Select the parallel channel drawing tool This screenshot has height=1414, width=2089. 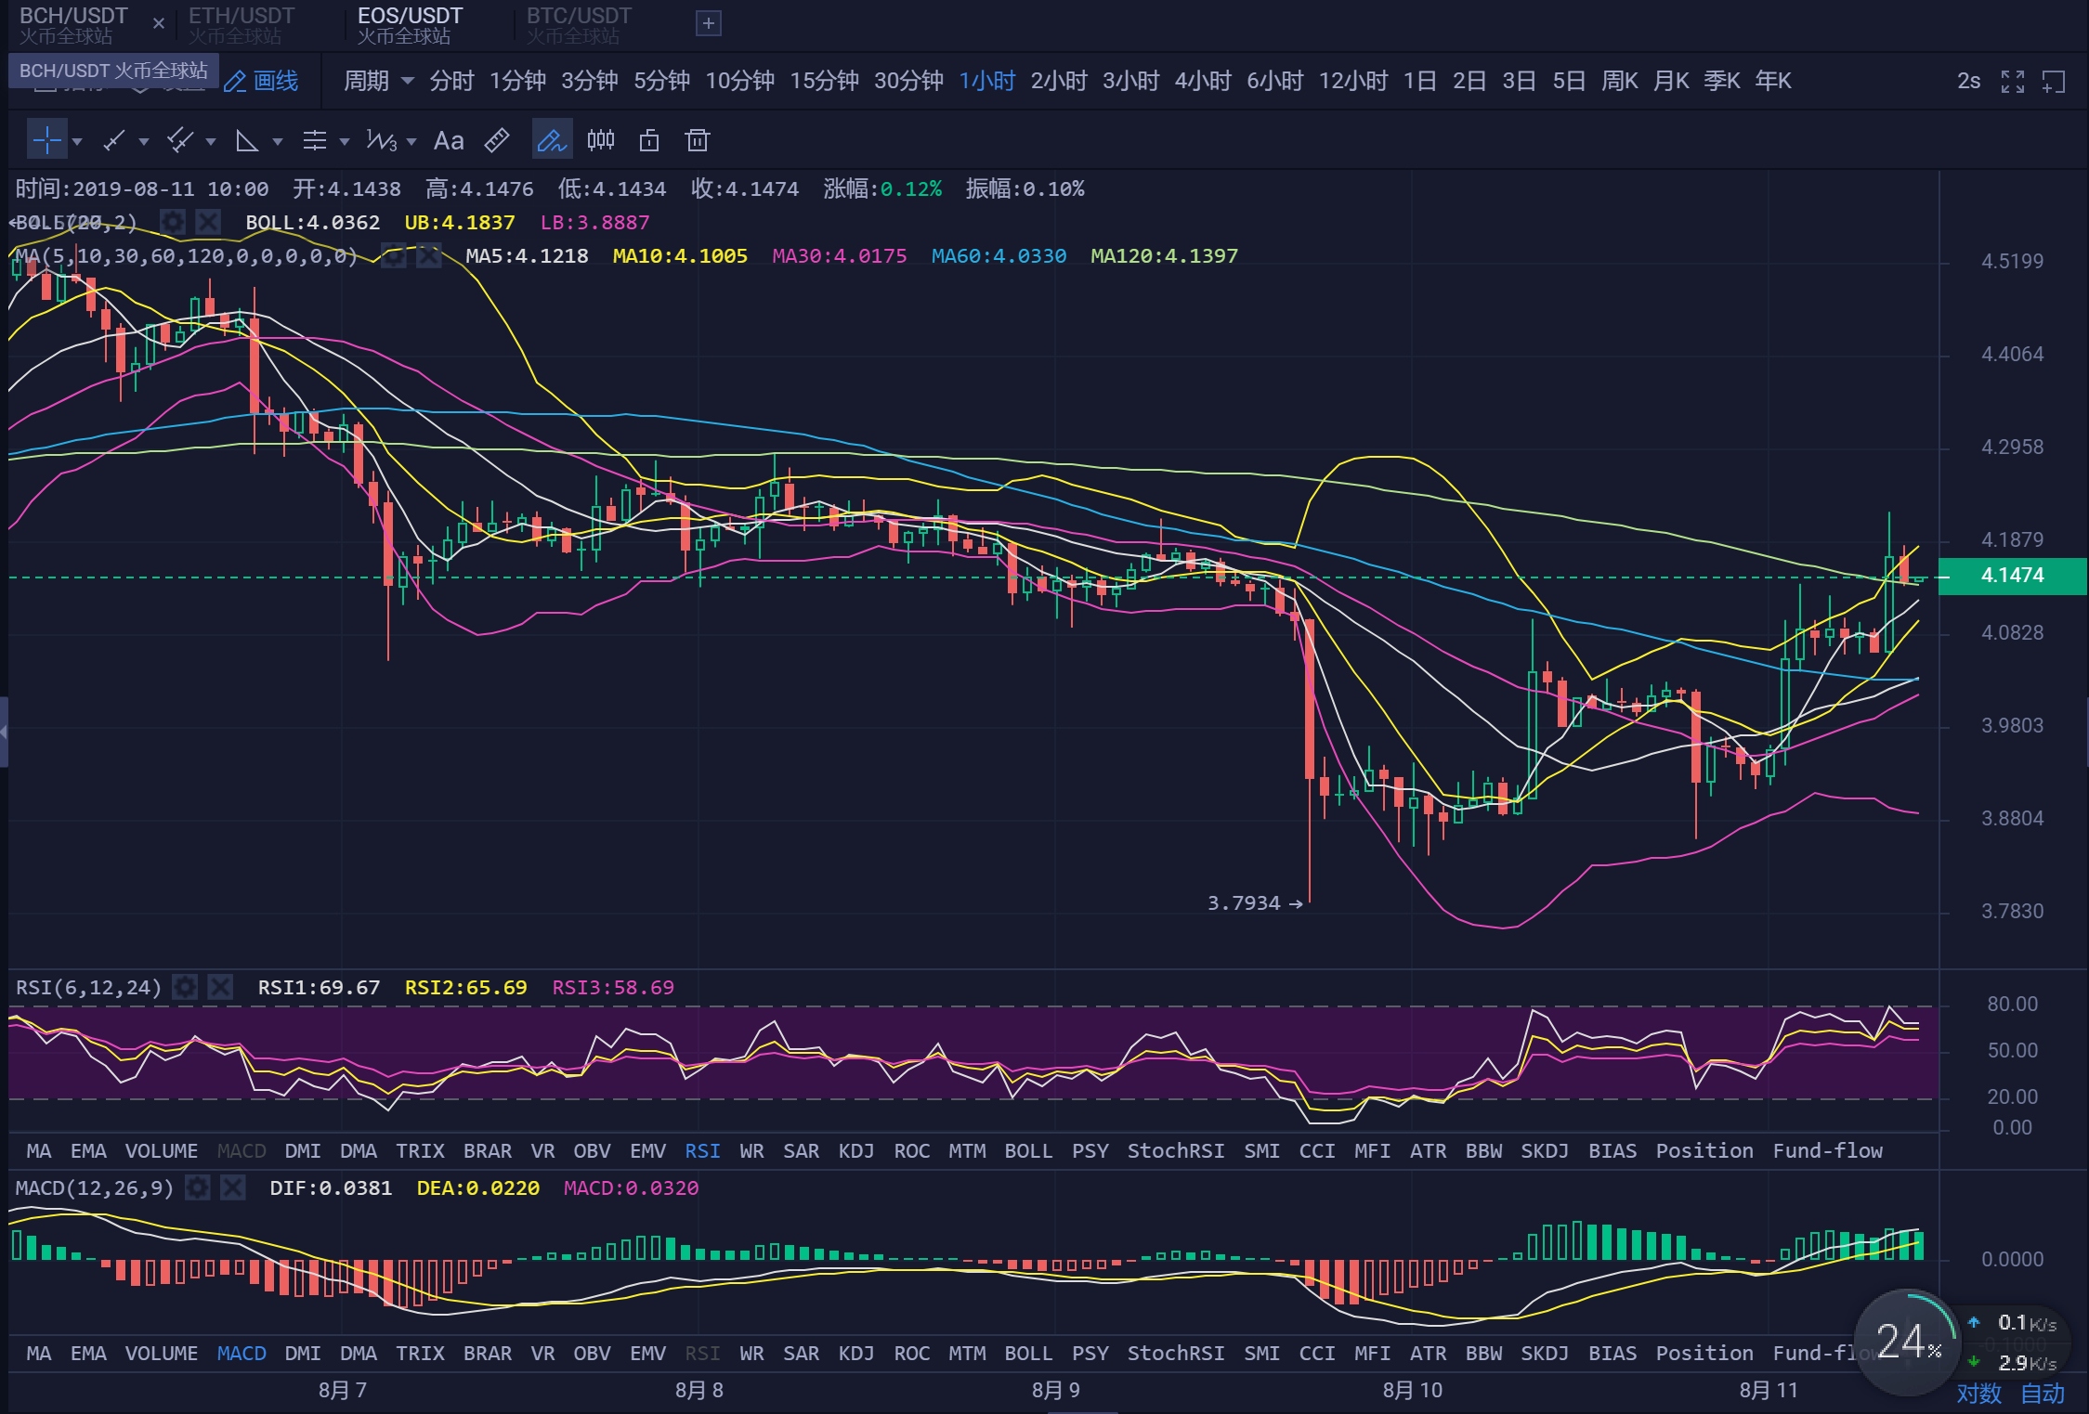pos(180,140)
